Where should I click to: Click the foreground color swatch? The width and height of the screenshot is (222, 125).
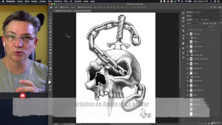50,82
